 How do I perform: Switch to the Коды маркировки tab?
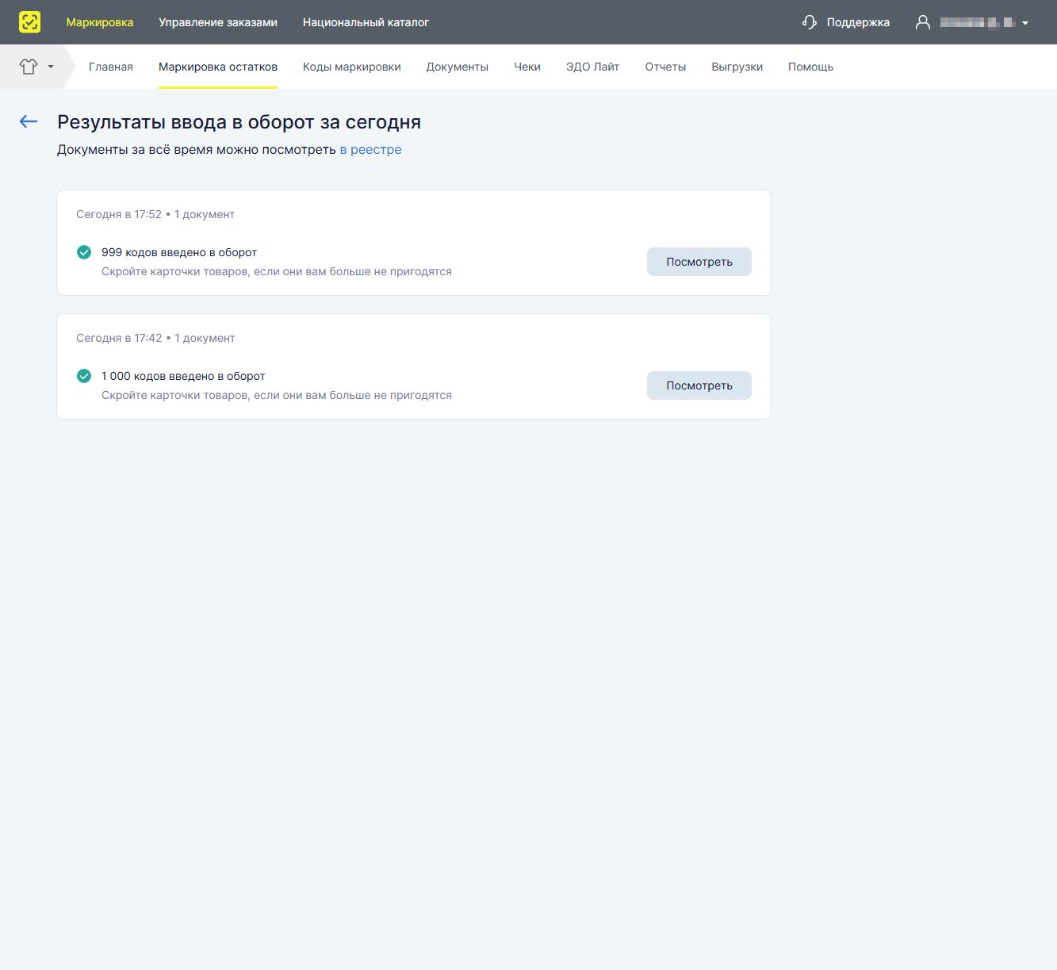click(352, 67)
